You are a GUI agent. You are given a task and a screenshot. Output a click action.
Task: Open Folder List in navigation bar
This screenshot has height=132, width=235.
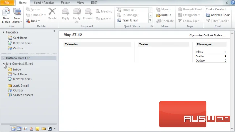coord(43,128)
